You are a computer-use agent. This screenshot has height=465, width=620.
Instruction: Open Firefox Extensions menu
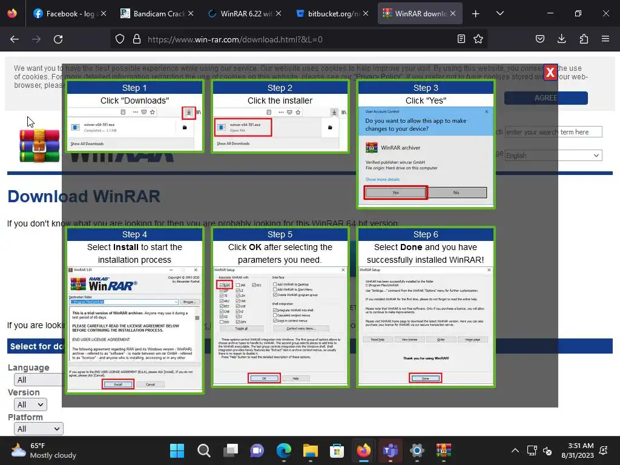pos(584,39)
